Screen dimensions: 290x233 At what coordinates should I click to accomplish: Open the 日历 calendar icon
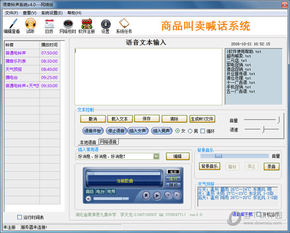(49, 26)
